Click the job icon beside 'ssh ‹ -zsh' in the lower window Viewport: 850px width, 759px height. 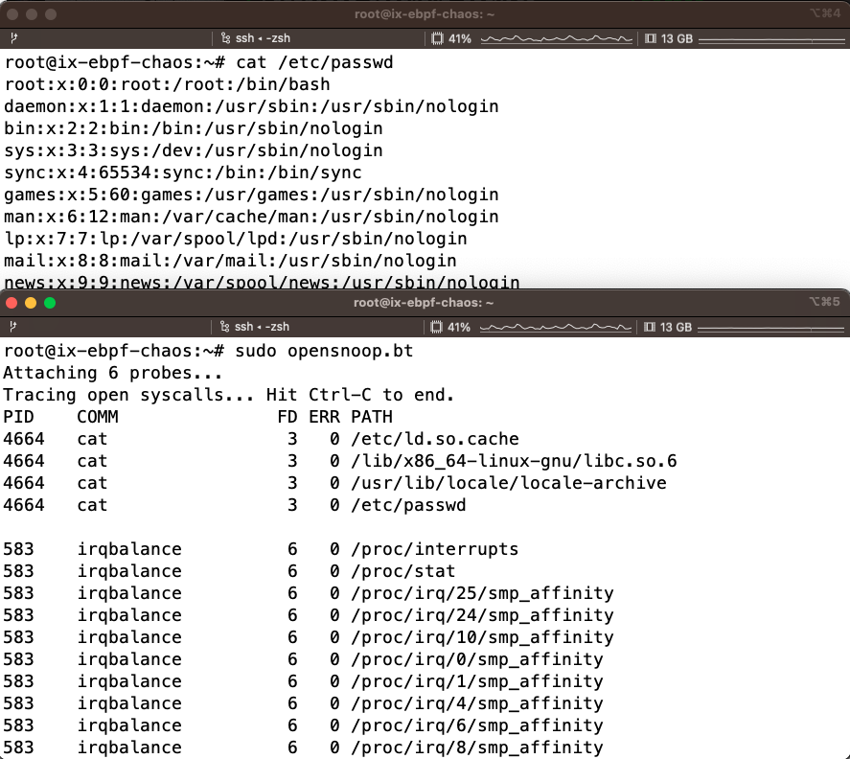point(224,327)
